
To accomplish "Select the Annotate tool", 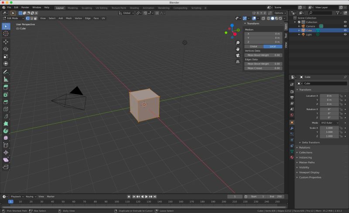I will click(x=6, y=72).
